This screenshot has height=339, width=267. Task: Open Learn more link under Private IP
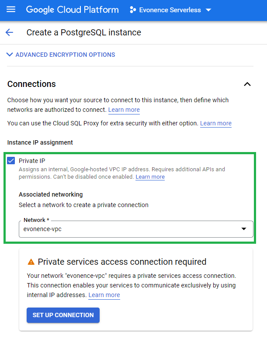[x=150, y=177]
